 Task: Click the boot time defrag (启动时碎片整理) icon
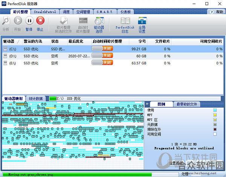pos(83,21)
